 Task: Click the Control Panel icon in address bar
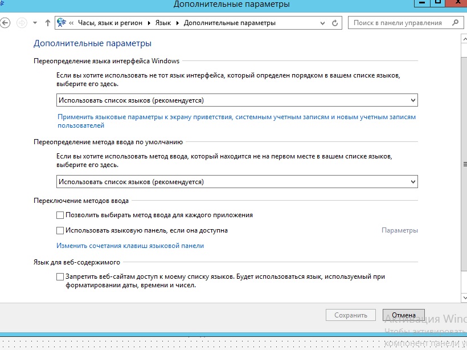click(62, 23)
